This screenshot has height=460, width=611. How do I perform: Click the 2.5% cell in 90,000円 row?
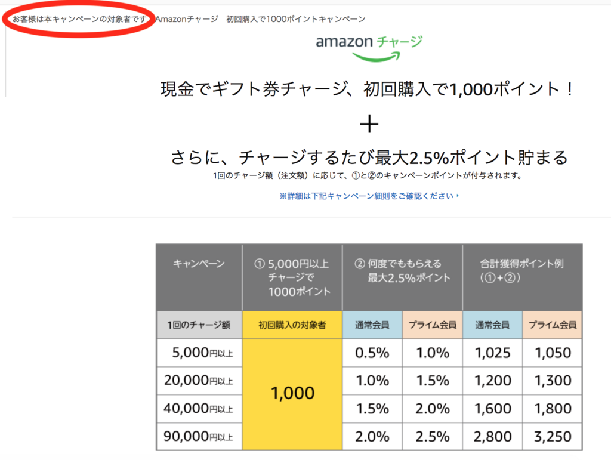point(433,436)
